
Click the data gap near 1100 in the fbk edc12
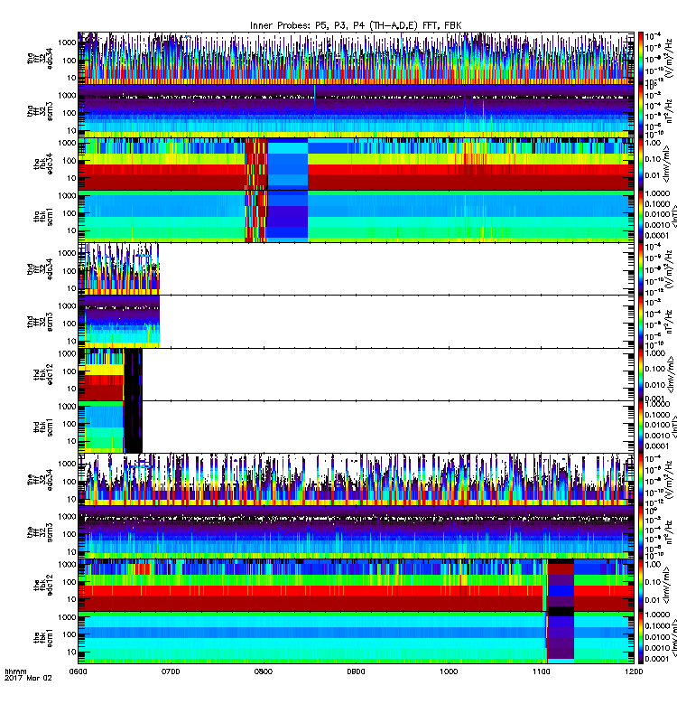pos(561,585)
